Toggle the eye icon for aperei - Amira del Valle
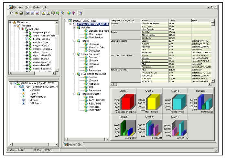The image size is (226, 158). [x=27, y=36]
